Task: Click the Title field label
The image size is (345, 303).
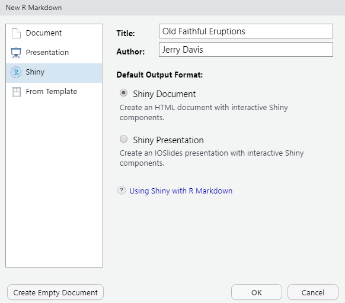Action: [x=126, y=33]
